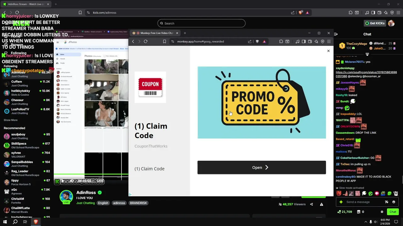403x226 pixels.
Task: Click the Promo Code banner image
Action: tap(262, 102)
